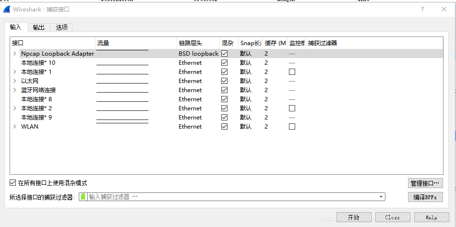Click the 捕获过滤器 column header
This screenshot has width=456, height=227.
tap(374, 43)
